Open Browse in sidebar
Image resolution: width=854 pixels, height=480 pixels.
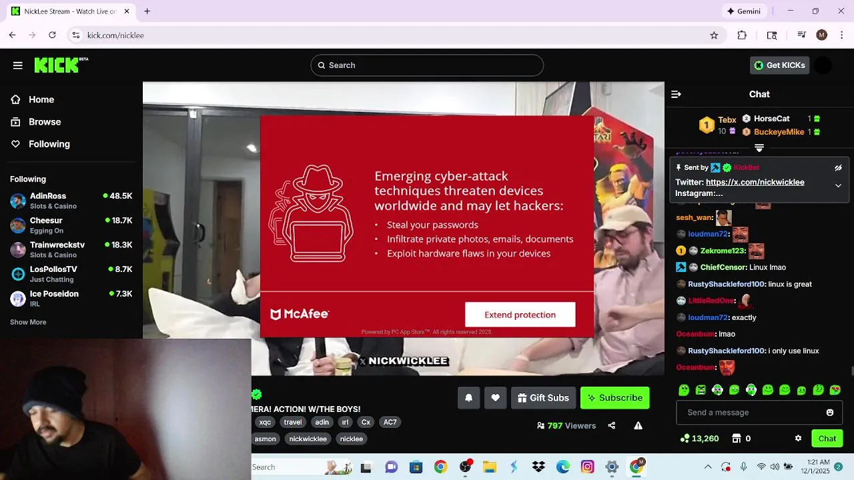(45, 122)
